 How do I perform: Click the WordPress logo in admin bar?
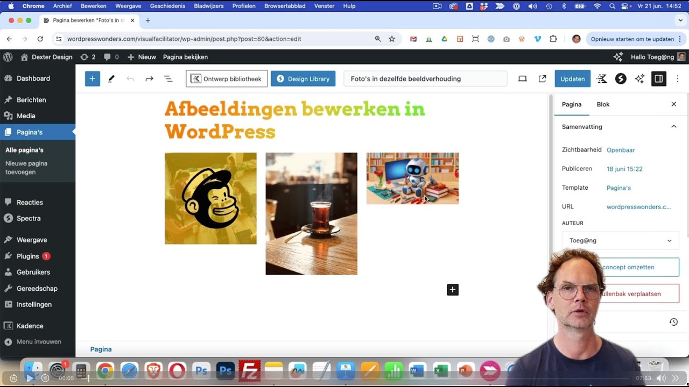click(8, 57)
